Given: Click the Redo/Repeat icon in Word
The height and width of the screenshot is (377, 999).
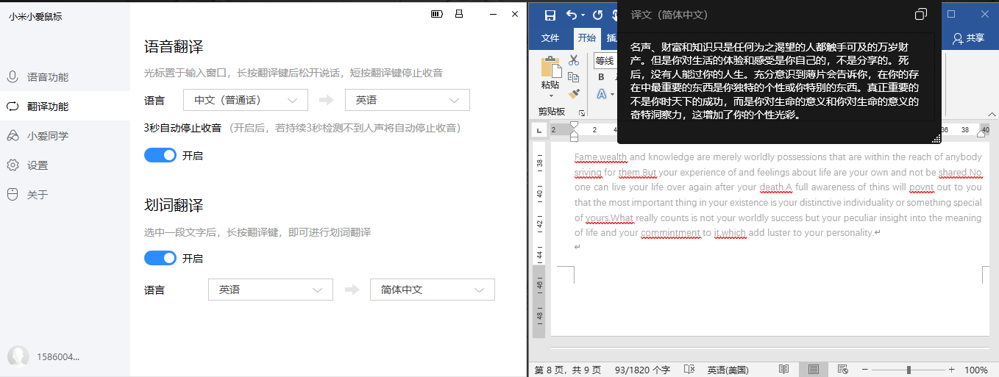Looking at the screenshot, I should 598,15.
